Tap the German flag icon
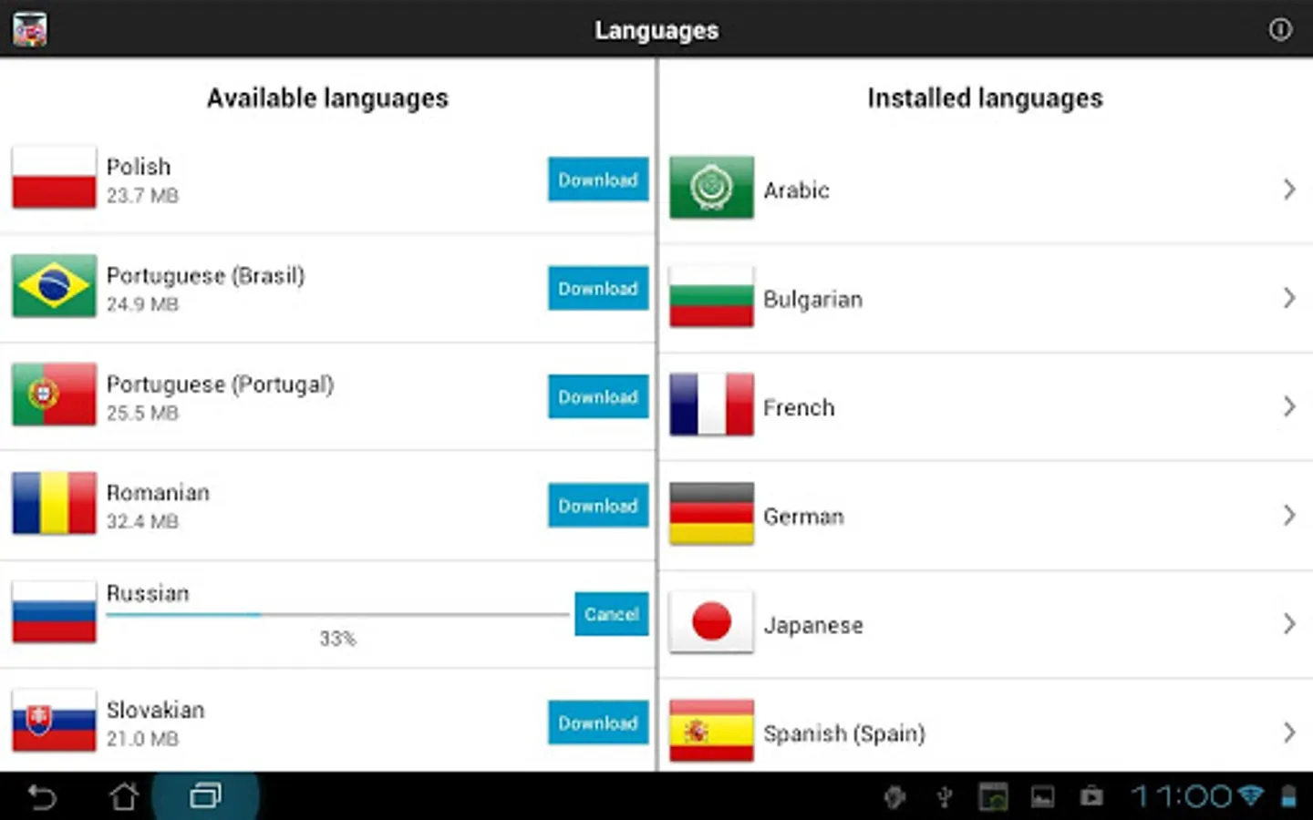The height and width of the screenshot is (820, 1313). coord(711,514)
